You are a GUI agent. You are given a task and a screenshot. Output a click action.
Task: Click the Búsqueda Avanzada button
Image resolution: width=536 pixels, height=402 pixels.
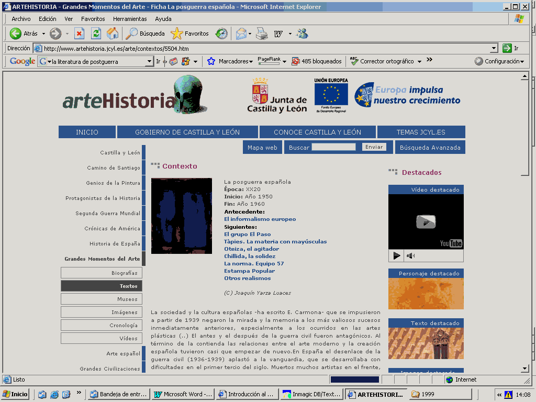pyautogui.click(x=430, y=147)
